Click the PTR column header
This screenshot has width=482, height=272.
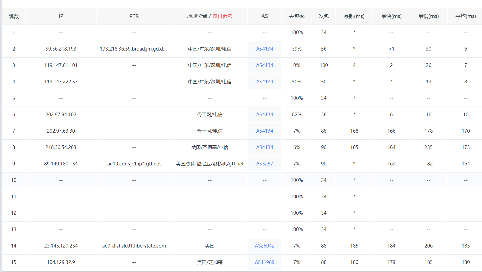134,16
